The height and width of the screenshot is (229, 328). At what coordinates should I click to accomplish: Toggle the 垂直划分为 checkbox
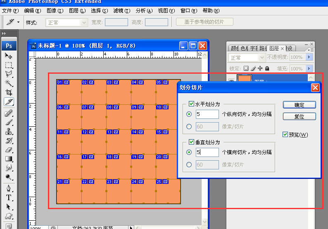click(x=191, y=142)
